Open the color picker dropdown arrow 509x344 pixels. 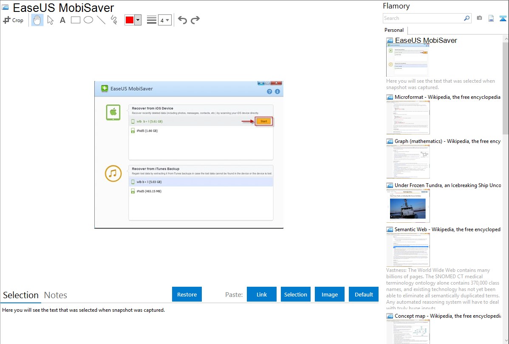pos(138,20)
